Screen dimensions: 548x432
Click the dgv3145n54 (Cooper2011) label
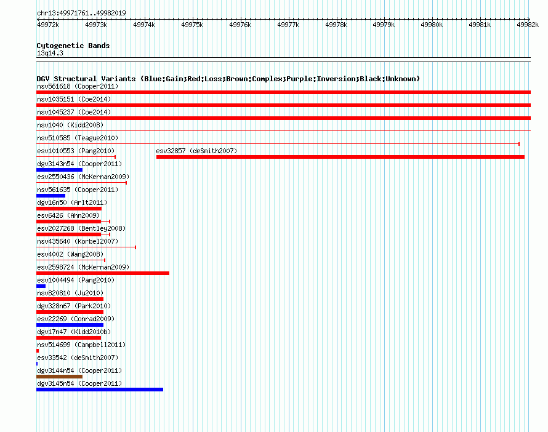(79, 383)
